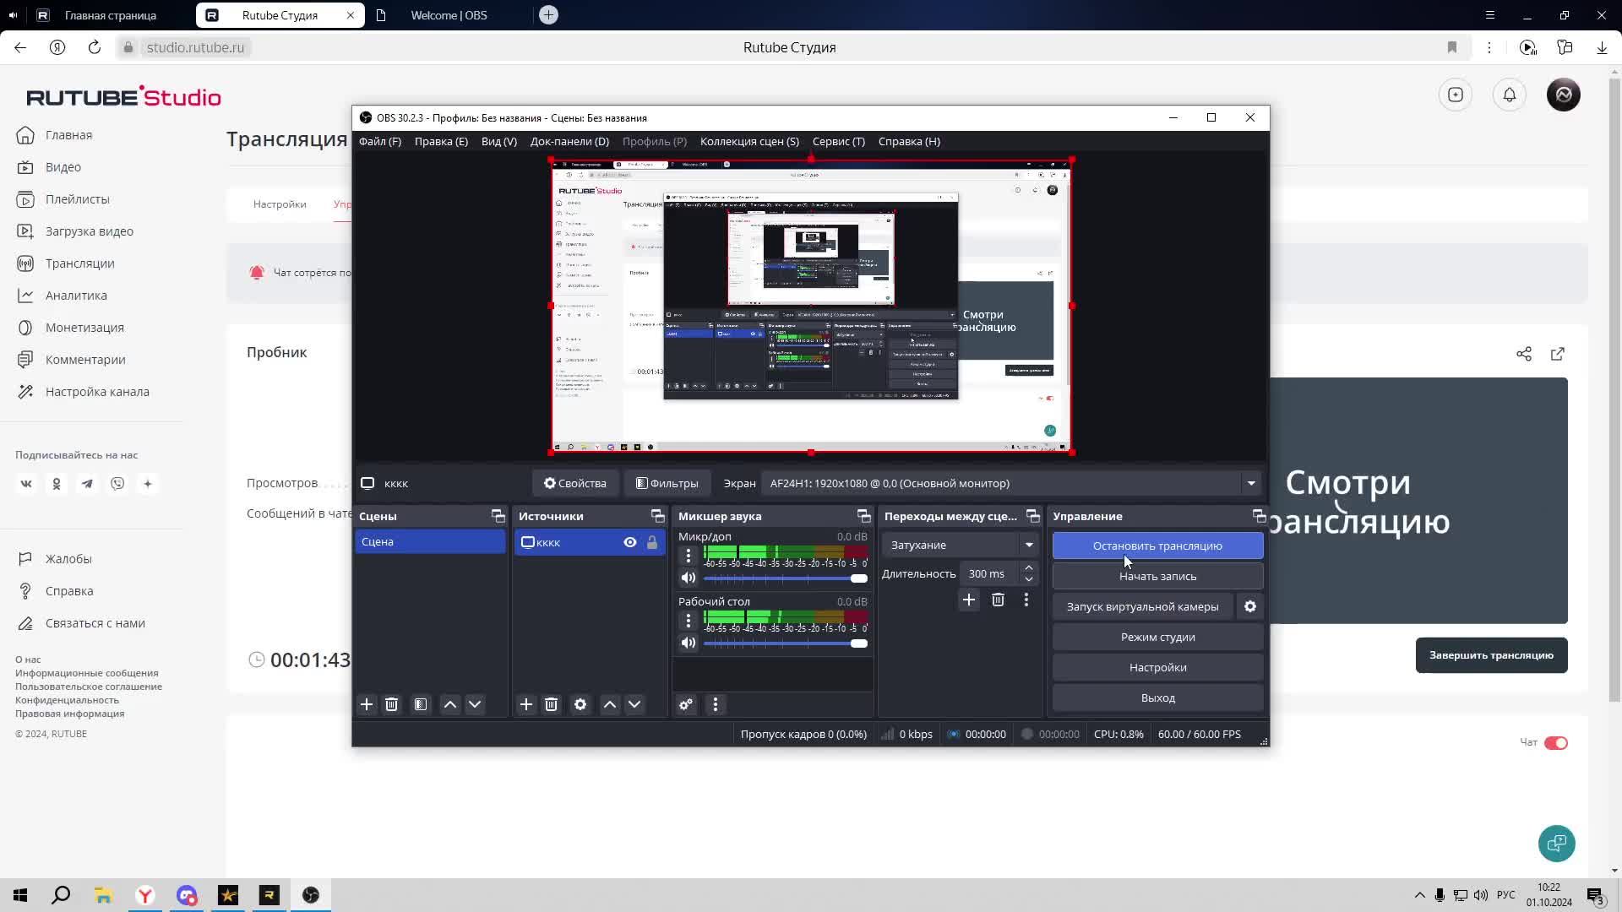Undock the Сцены panel
The height and width of the screenshot is (912, 1622).
coord(498,516)
